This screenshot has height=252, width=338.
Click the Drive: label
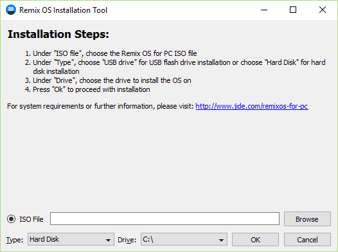[x=127, y=240]
